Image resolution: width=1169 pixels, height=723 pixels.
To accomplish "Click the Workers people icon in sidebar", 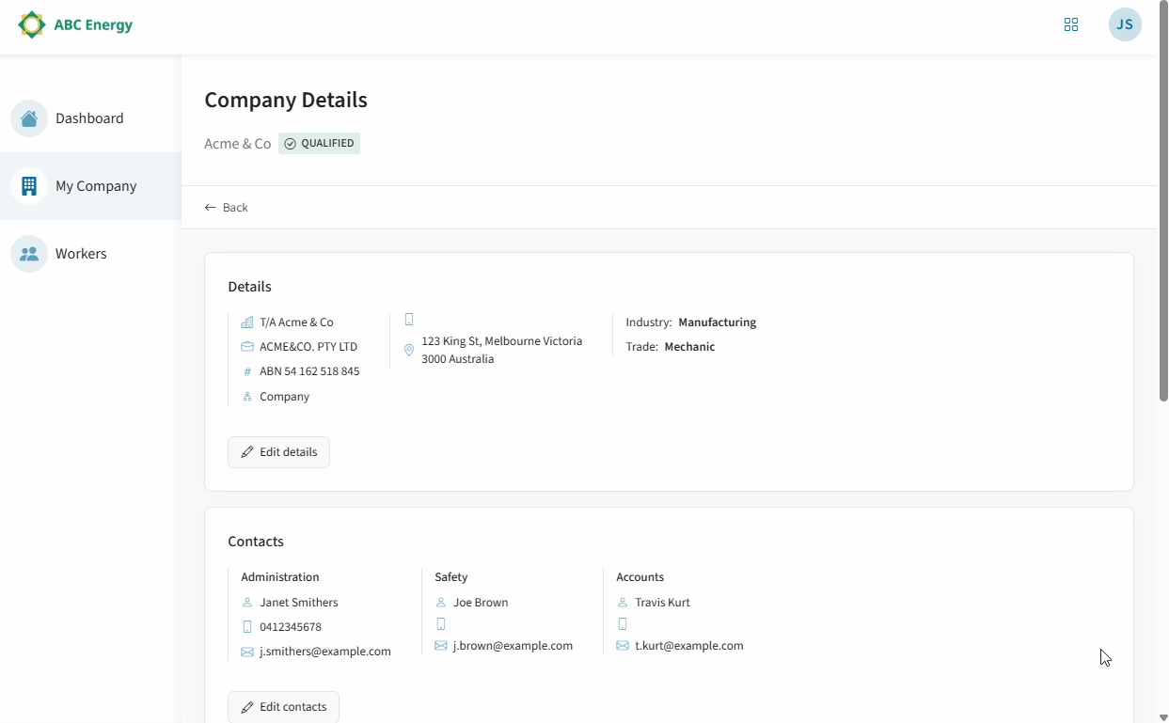I will tap(29, 254).
